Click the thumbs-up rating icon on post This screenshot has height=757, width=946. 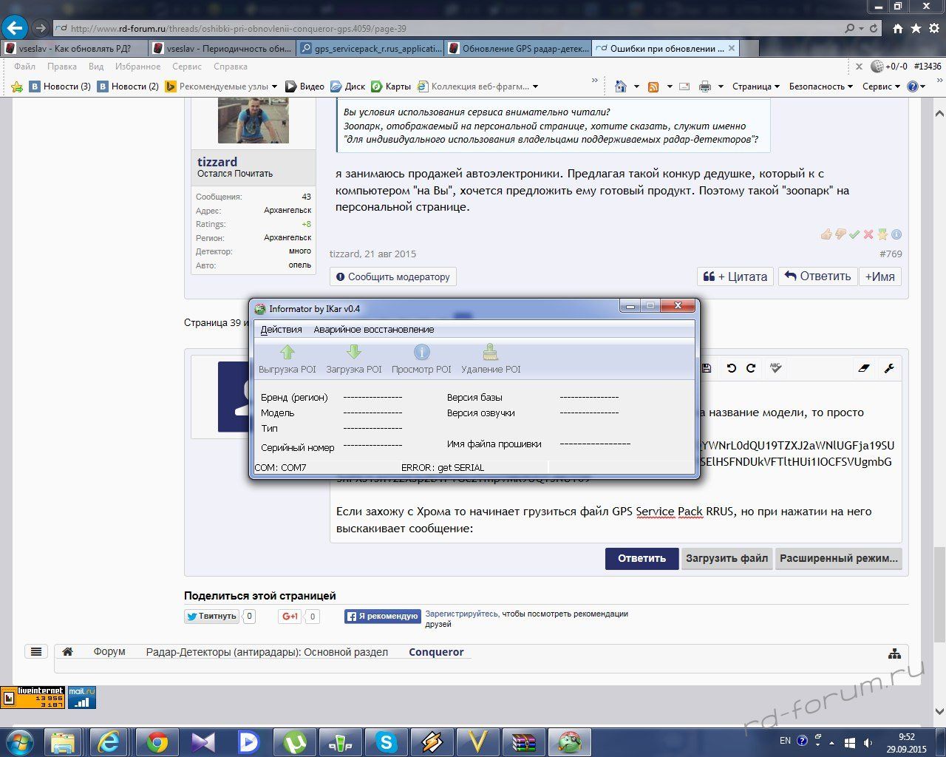coord(826,234)
